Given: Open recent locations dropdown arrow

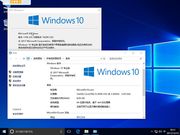Looking at the screenshot, I should click(20, 59).
